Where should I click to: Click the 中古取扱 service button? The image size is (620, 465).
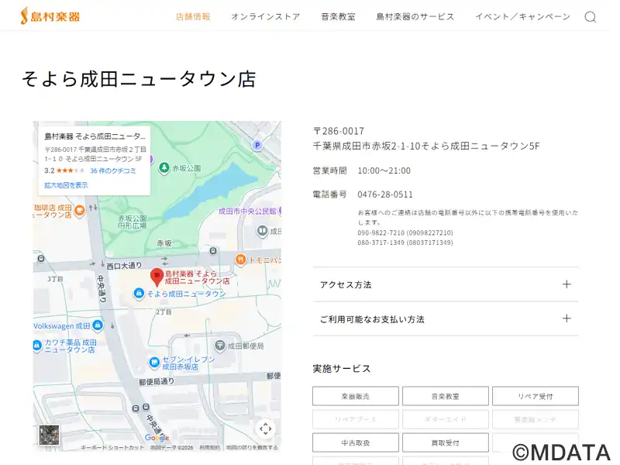pyautogui.click(x=356, y=443)
